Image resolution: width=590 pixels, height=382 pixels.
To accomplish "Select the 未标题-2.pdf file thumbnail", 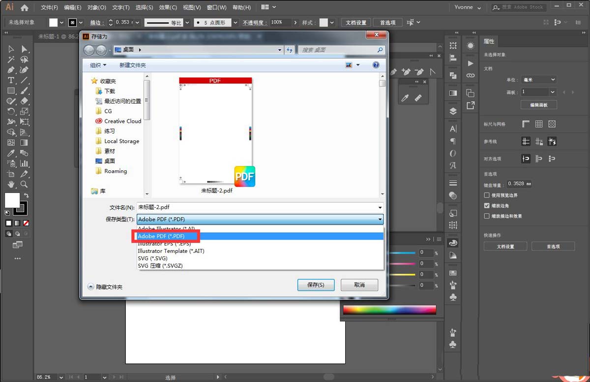I will [x=215, y=133].
